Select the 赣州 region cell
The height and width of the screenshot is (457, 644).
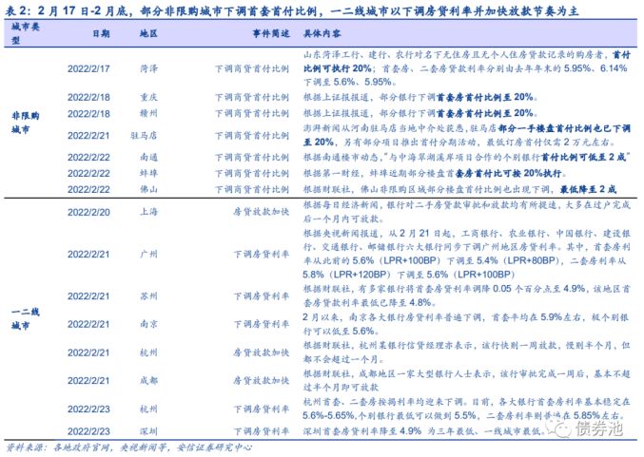pyautogui.click(x=148, y=113)
